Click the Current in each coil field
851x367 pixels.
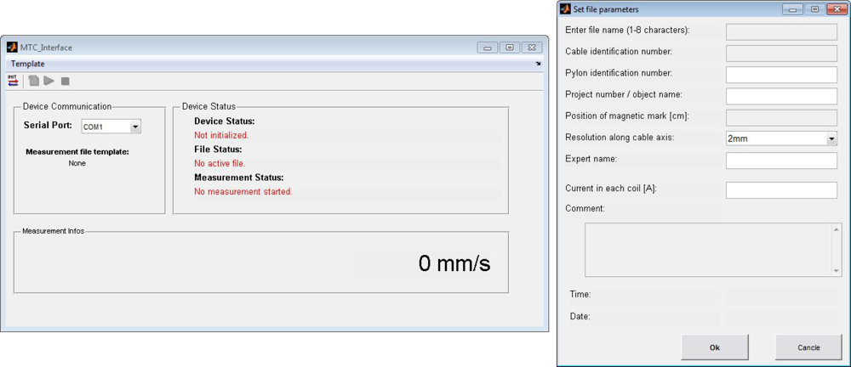781,189
